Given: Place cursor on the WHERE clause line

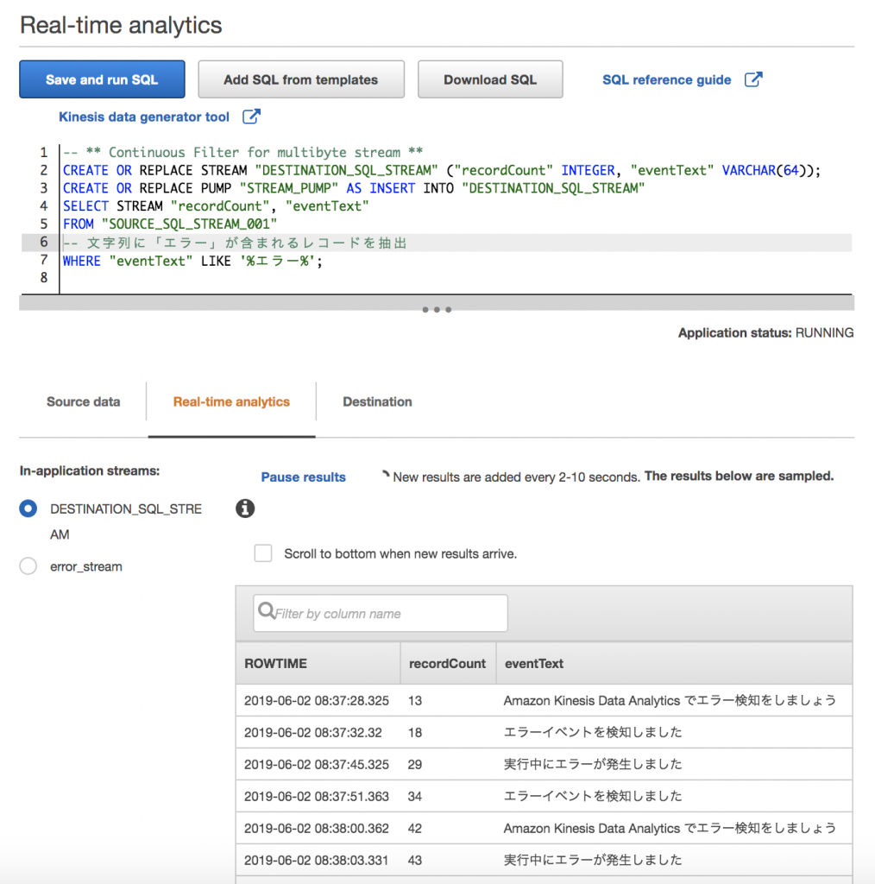Looking at the screenshot, I should click(192, 261).
